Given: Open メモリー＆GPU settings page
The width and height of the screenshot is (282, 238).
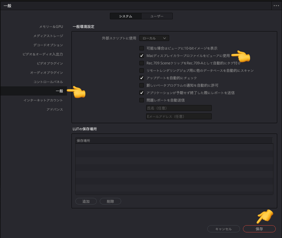Looking at the screenshot, I should [51, 26].
